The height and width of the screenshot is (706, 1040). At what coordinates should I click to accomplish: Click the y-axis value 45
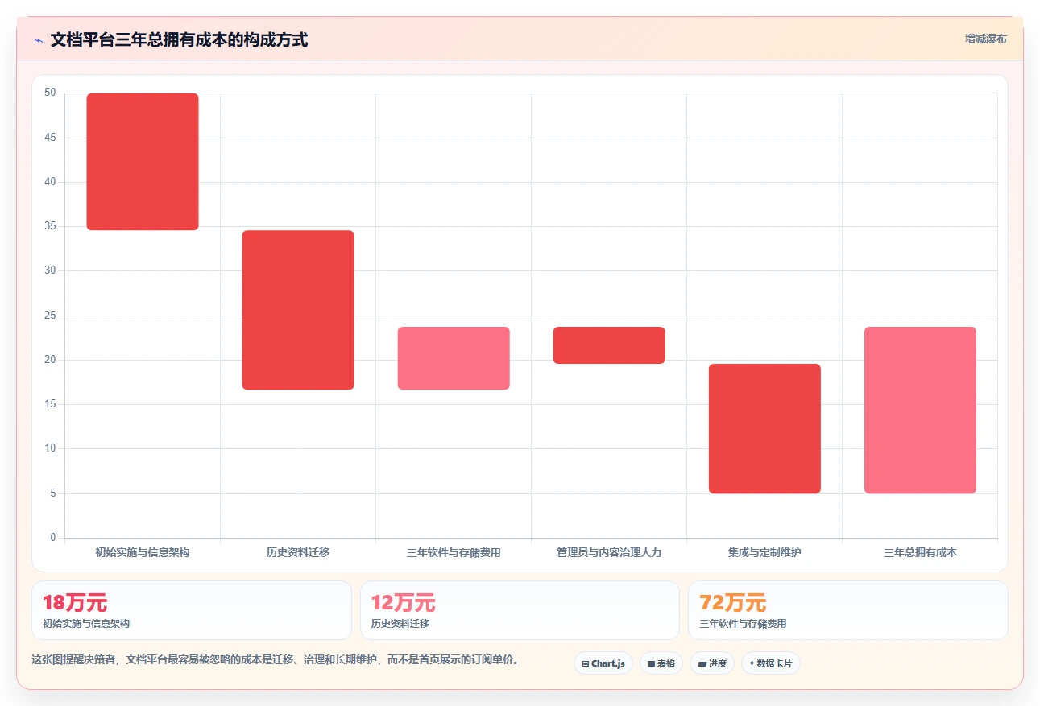point(50,138)
